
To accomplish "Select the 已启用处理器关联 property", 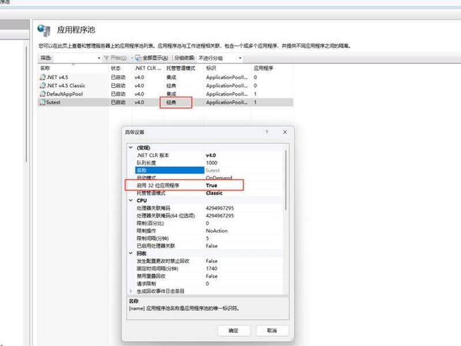I will coord(156,246).
